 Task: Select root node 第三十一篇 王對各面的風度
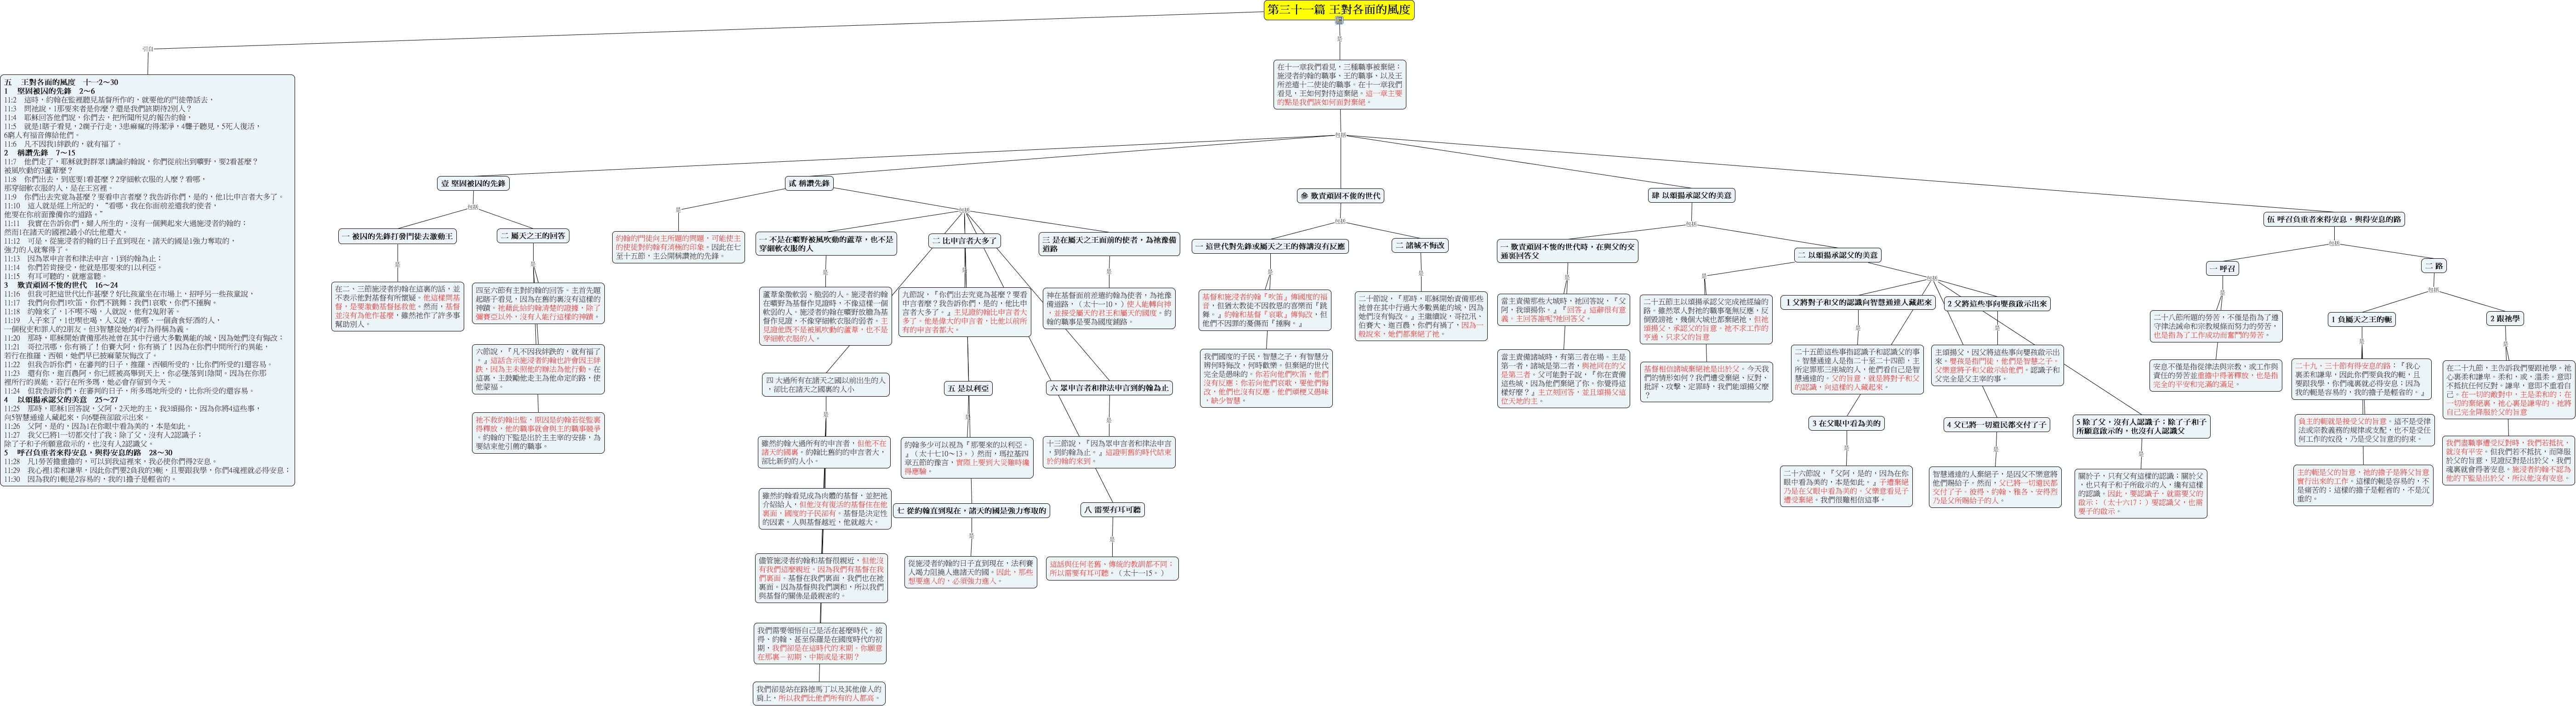[1339, 10]
